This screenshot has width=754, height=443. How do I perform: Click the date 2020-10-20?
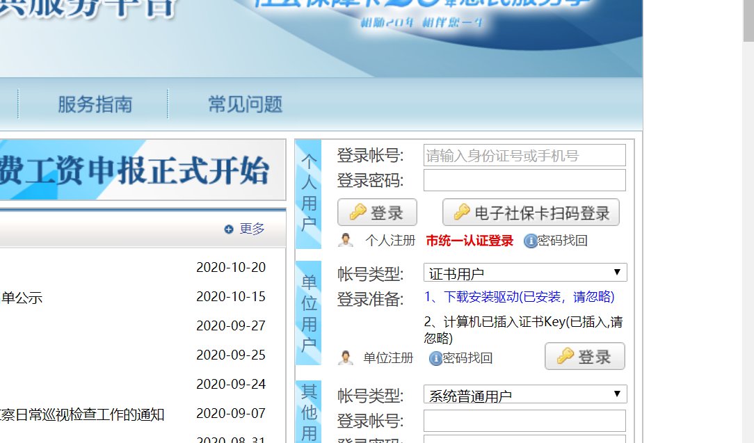tap(231, 268)
